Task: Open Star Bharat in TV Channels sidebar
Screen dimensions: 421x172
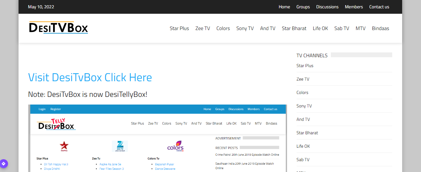Action: pos(307,133)
